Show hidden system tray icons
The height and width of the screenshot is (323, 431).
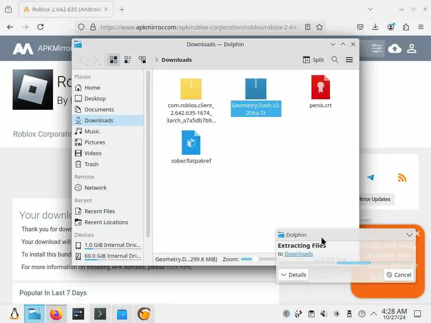[x=374, y=314]
